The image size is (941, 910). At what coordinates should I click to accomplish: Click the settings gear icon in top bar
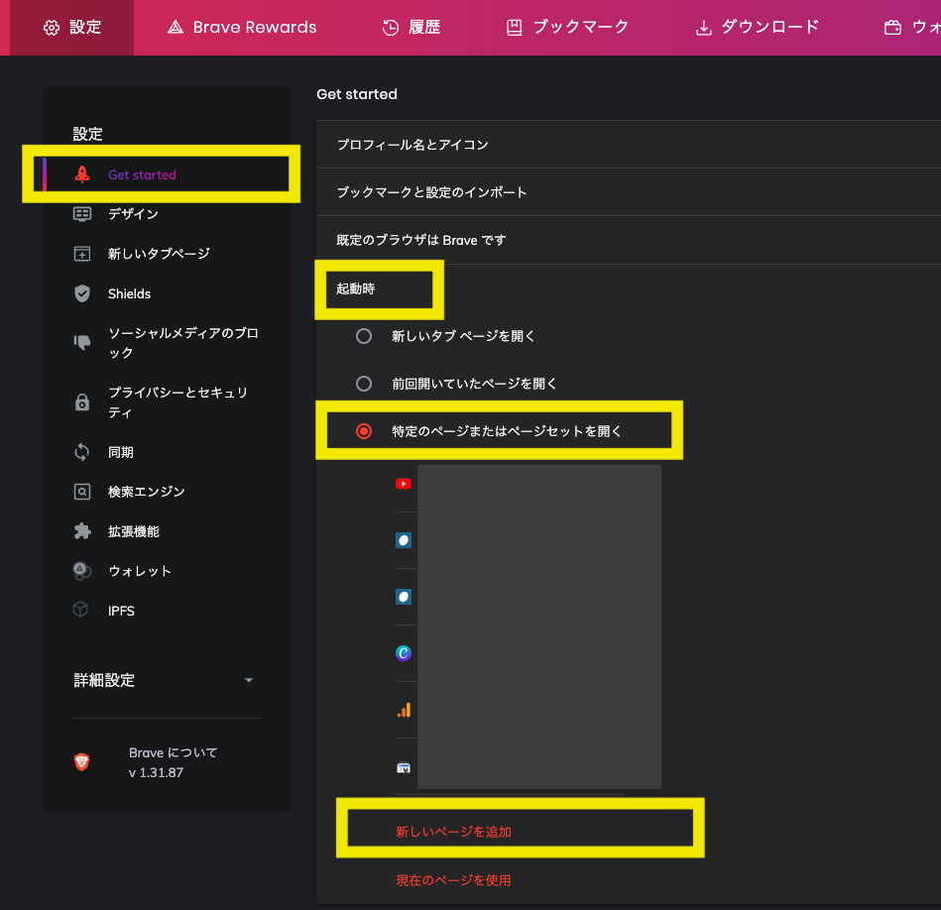(x=52, y=28)
